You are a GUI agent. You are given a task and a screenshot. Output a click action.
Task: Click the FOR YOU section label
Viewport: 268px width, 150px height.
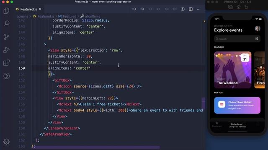218,92
